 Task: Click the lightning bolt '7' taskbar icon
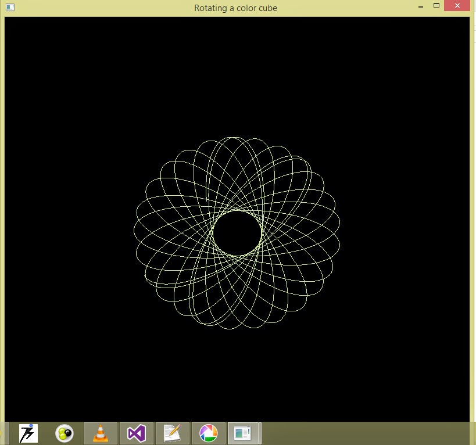[x=28, y=433]
